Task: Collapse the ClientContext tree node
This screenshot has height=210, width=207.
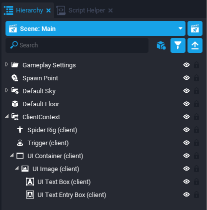Action: coord(7,116)
